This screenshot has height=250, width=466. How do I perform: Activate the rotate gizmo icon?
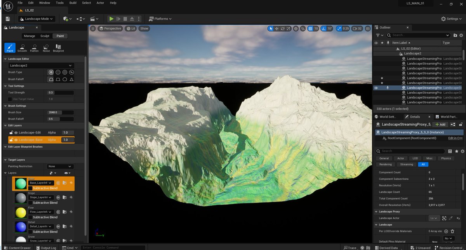point(282,28)
